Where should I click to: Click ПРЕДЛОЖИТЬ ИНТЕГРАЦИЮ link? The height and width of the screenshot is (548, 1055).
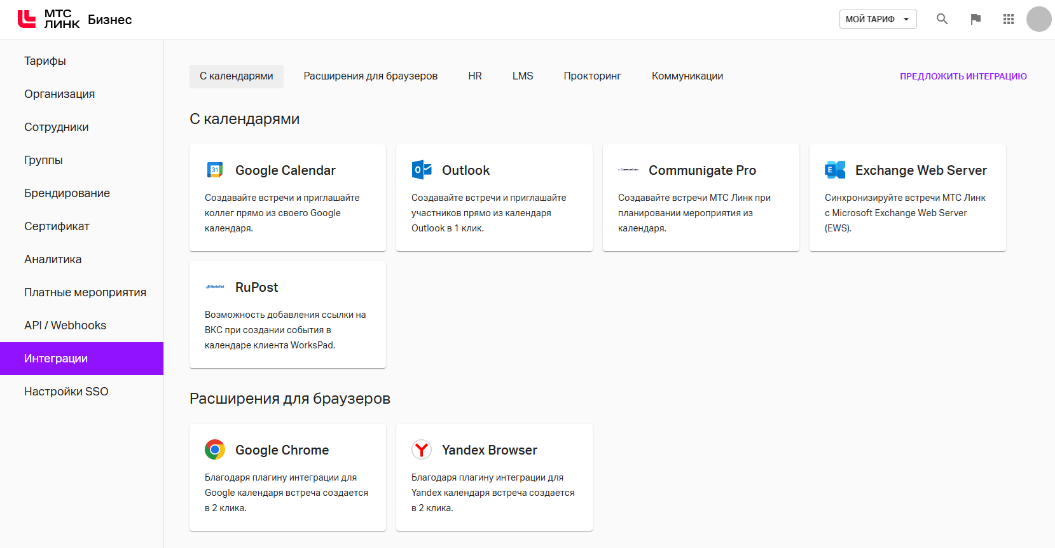pos(963,76)
